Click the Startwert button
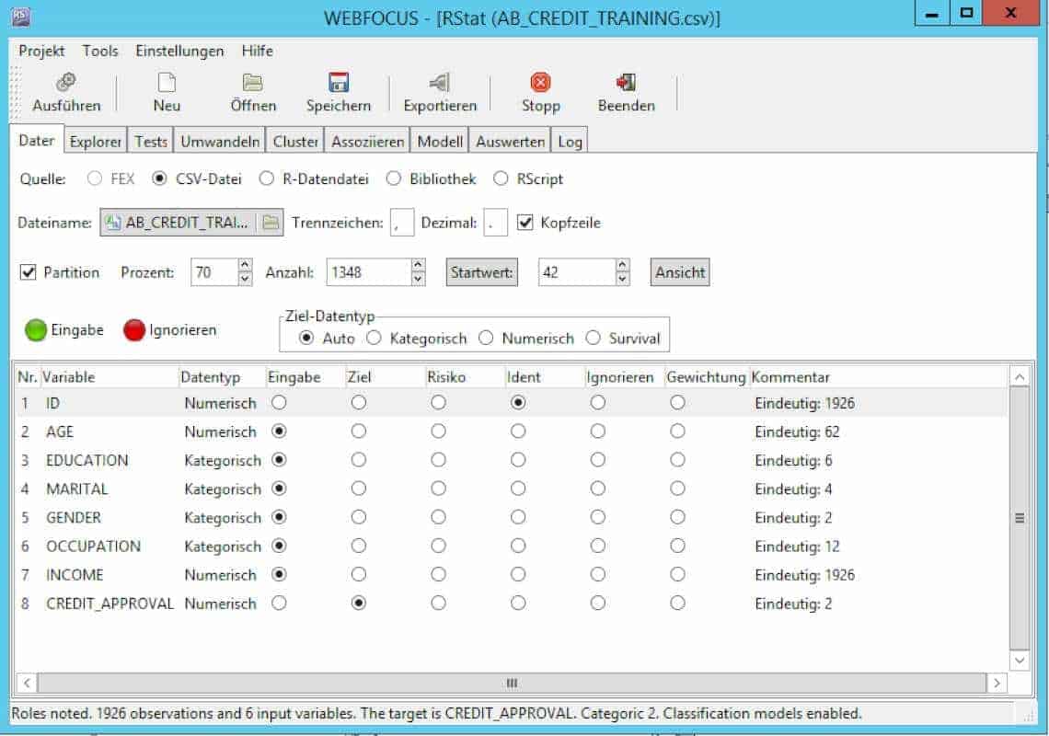The height and width of the screenshot is (736, 1049). [x=481, y=272]
